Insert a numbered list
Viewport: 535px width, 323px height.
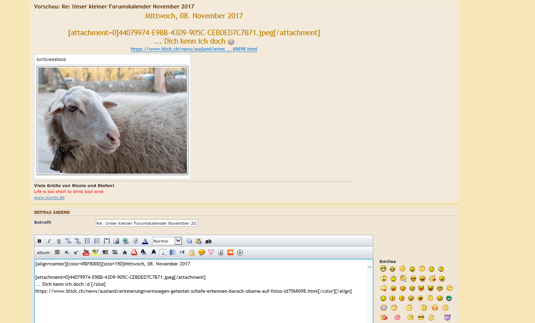click(x=97, y=241)
